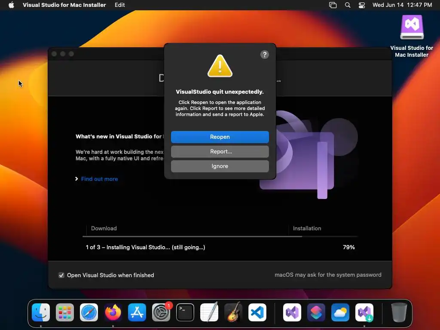Click Ignore to dismiss the crash dialog
This screenshot has height=330, width=440.
(x=220, y=166)
